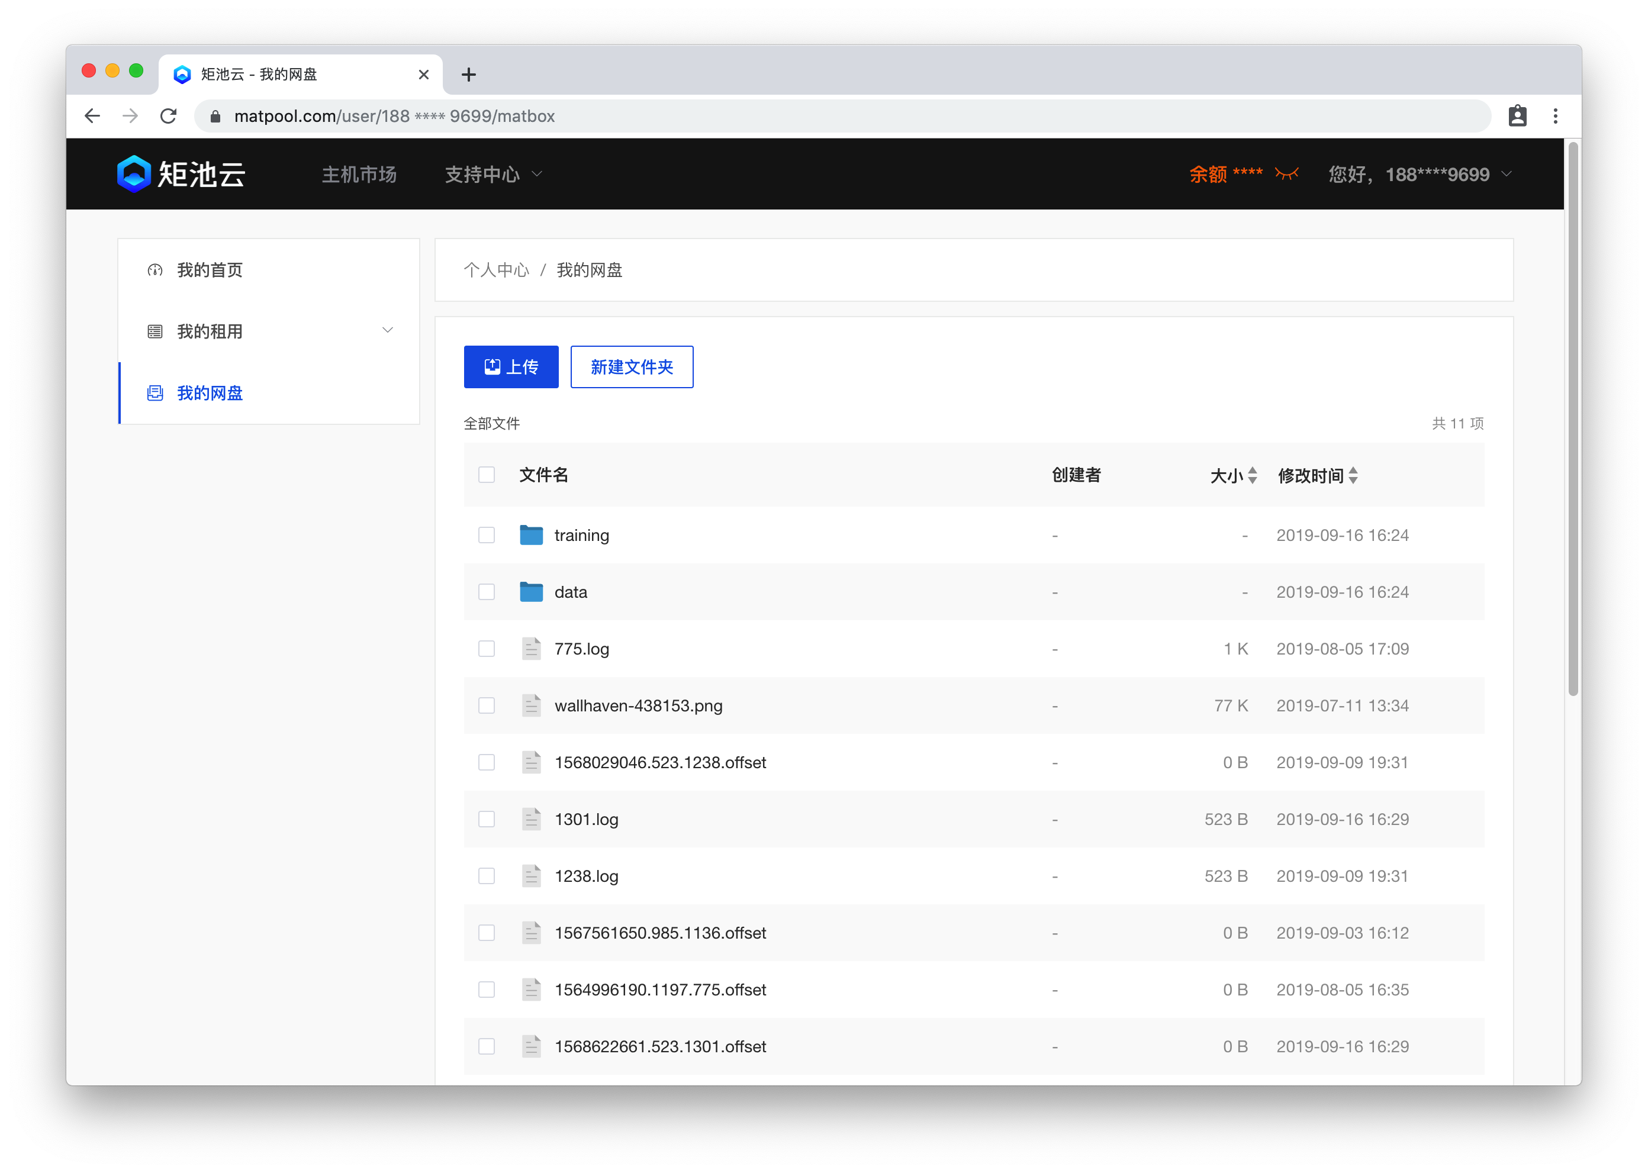
Task: Click the 1567561650.985.1136.offset file icon
Action: point(531,933)
